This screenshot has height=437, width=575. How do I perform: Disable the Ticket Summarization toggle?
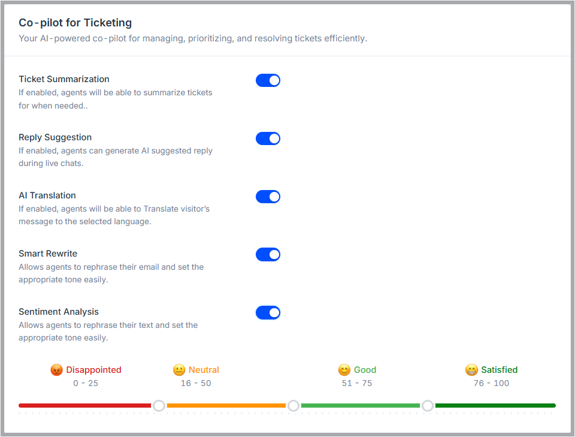pos(268,80)
